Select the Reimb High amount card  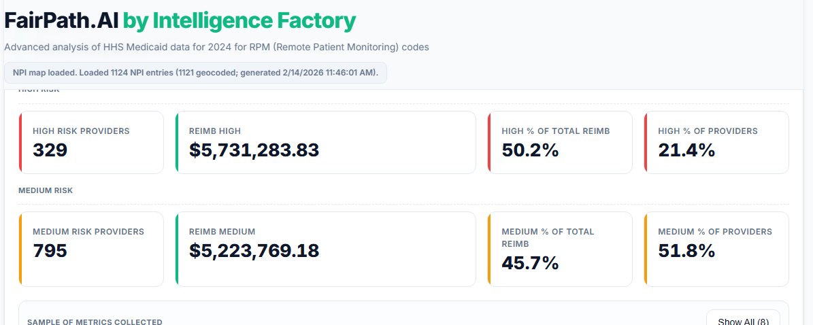pyautogui.click(x=325, y=142)
